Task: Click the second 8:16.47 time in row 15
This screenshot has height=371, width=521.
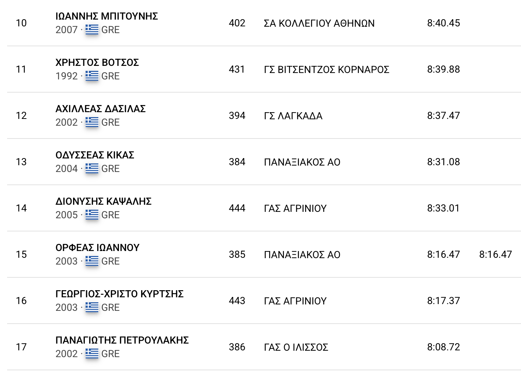Action: coord(495,255)
